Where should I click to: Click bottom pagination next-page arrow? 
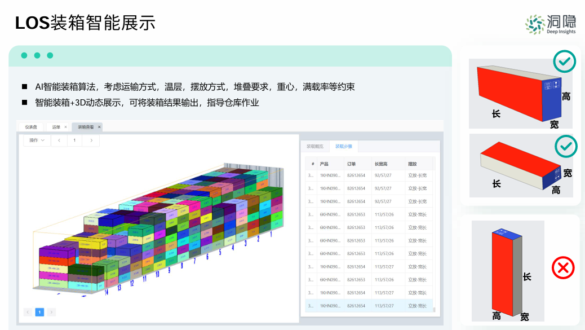[51, 312]
